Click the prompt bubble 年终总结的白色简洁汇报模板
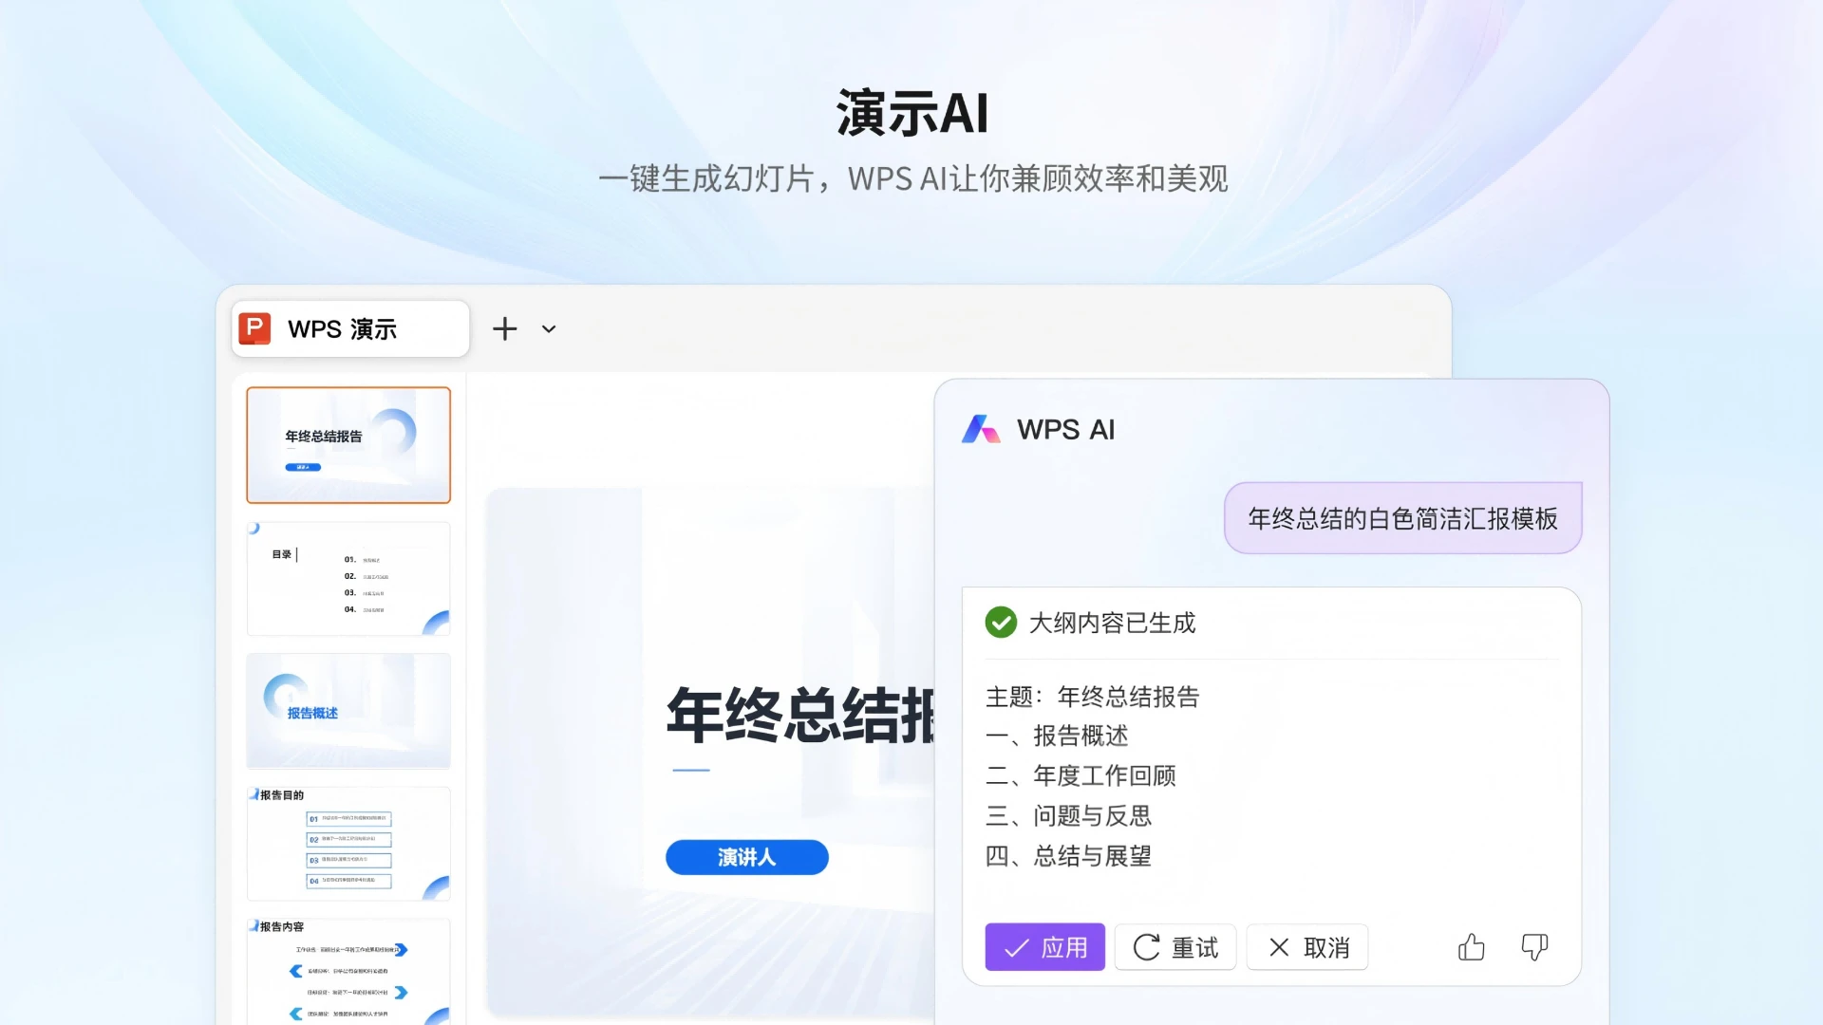The height and width of the screenshot is (1025, 1823). (1402, 518)
